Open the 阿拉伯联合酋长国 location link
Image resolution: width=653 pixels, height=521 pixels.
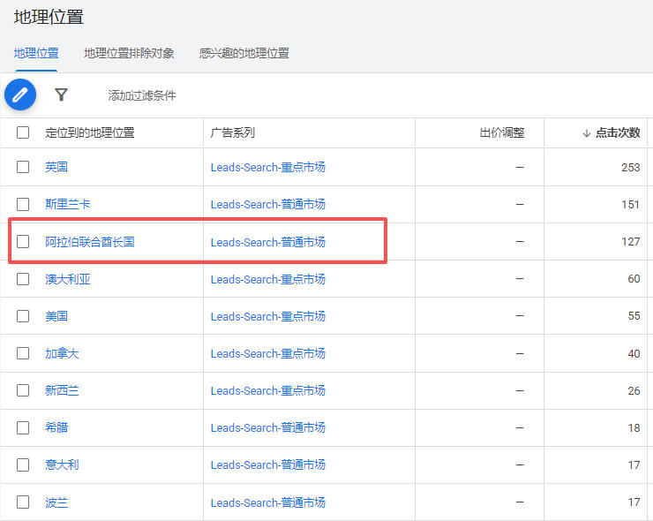click(x=90, y=242)
